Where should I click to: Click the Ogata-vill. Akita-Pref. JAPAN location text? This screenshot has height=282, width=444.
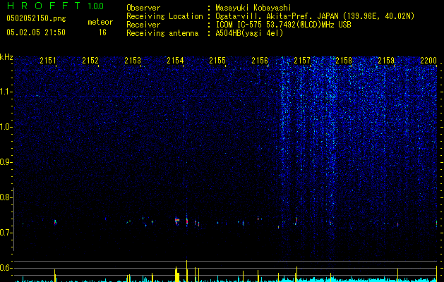(x=315, y=16)
